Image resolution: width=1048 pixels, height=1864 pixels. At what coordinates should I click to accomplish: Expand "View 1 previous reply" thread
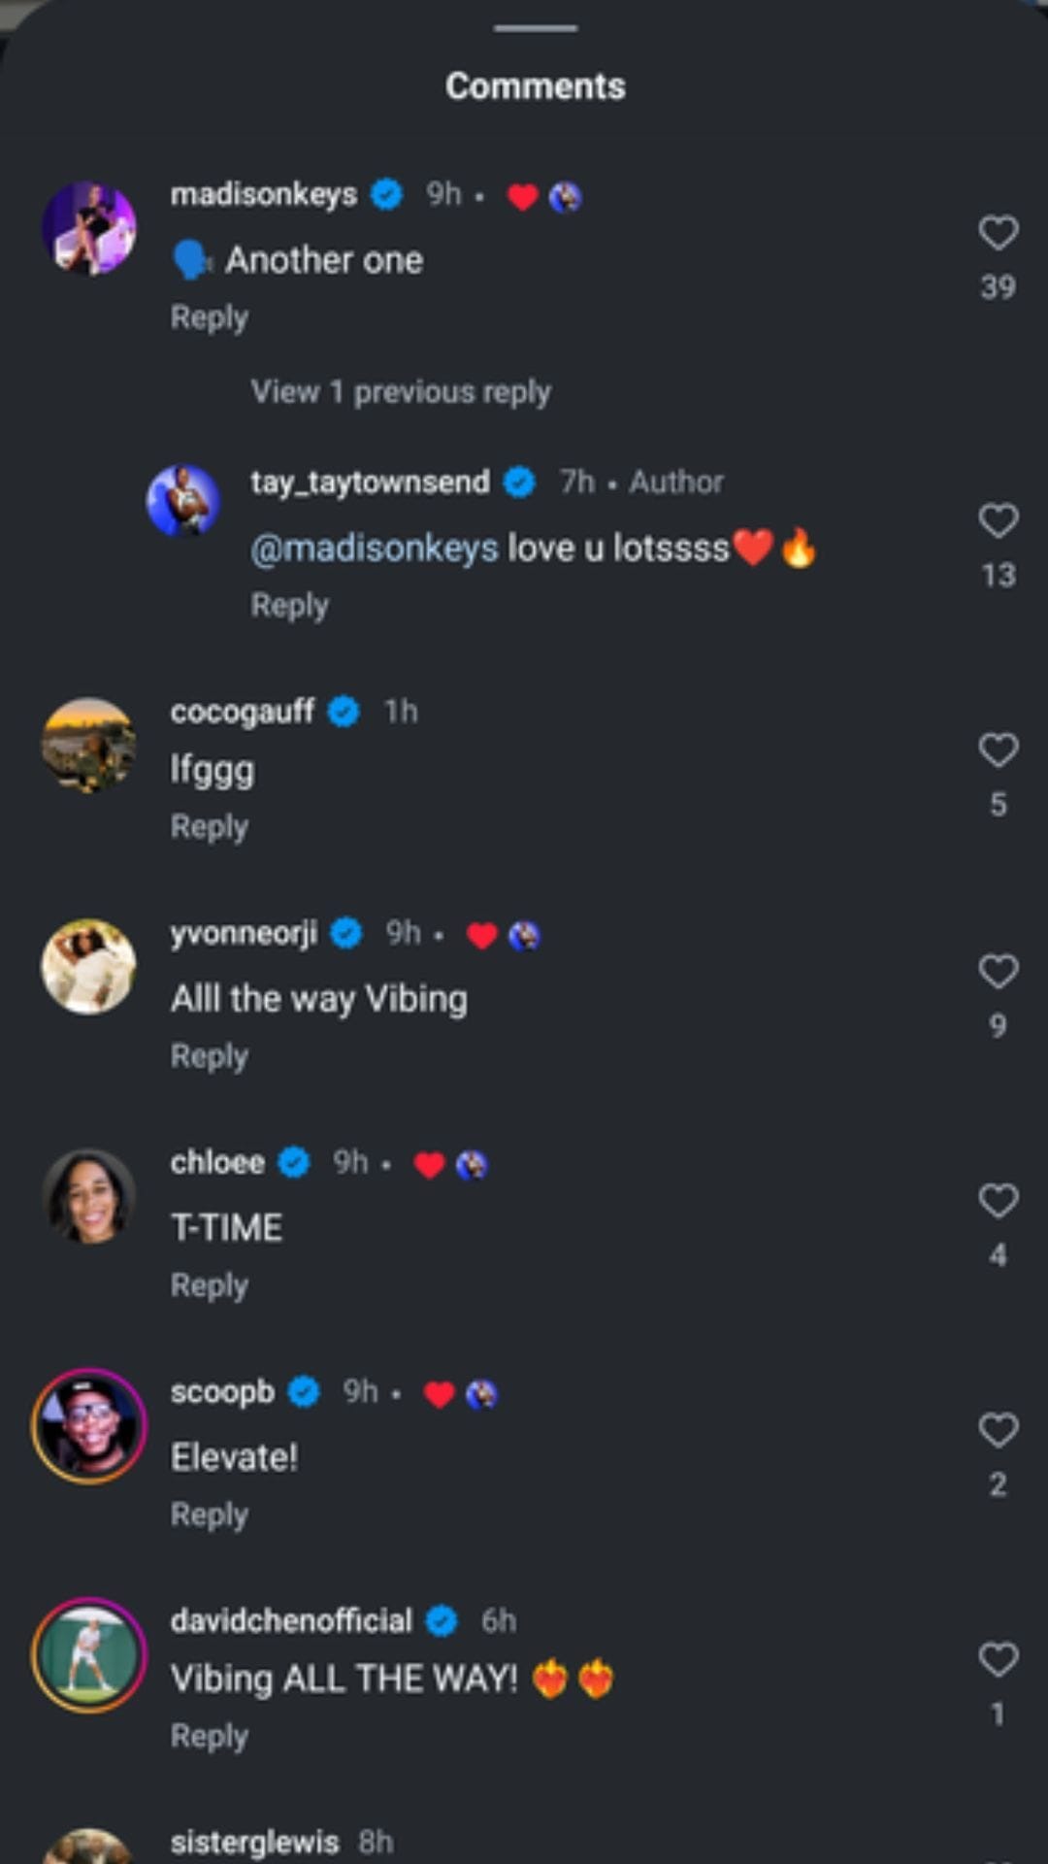401,392
